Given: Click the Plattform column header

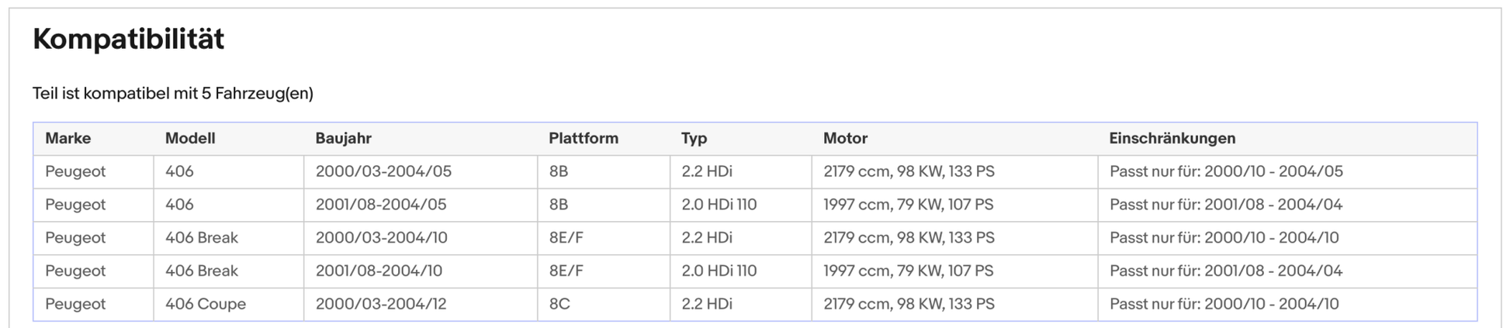Looking at the screenshot, I should click(584, 138).
